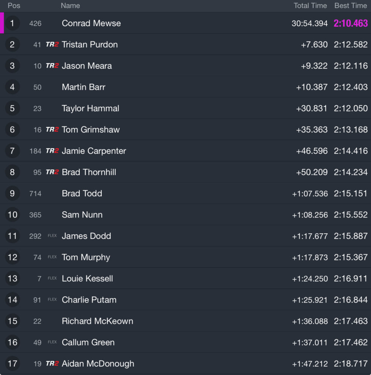Click the Name column header
This screenshot has width=371, height=375.
(x=70, y=5)
